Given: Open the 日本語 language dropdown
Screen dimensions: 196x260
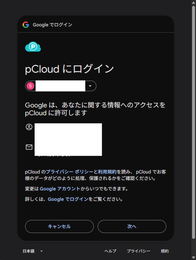Looking at the screenshot, I should pyautogui.click(x=33, y=251).
